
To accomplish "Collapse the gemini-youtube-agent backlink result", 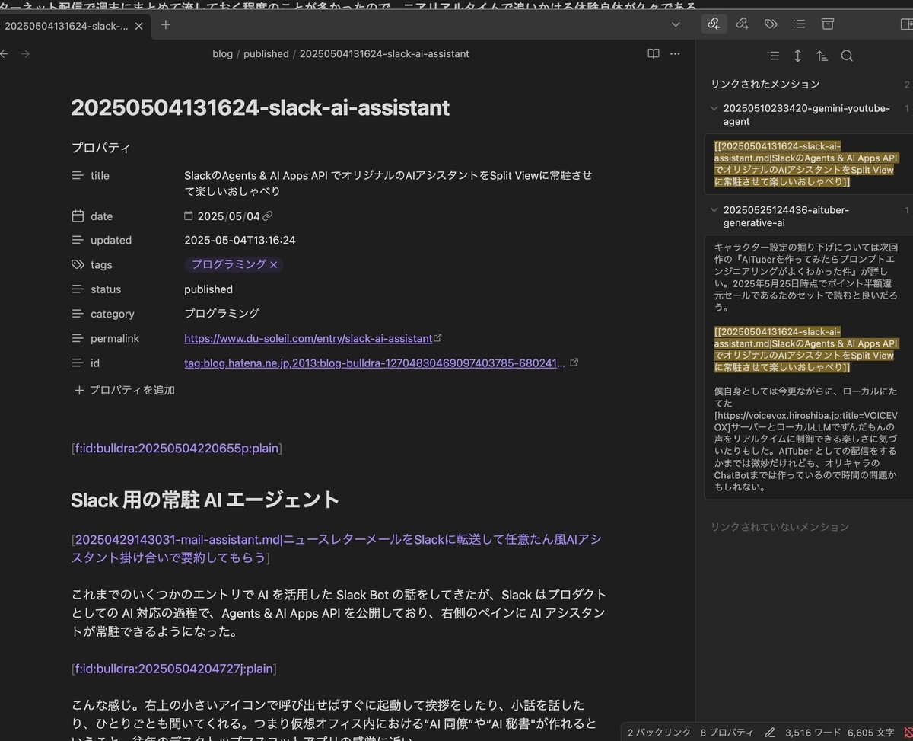I will point(713,109).
